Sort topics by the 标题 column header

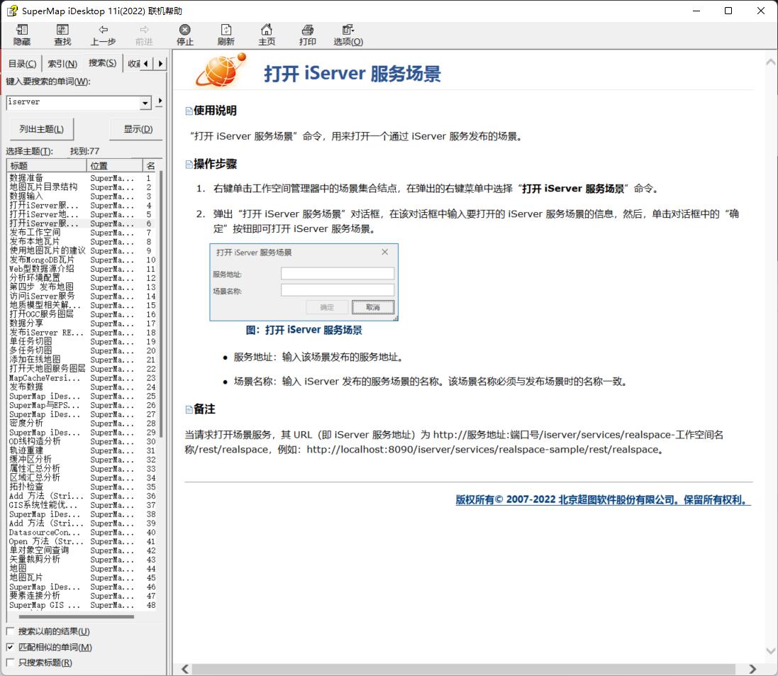coord(47,166)
